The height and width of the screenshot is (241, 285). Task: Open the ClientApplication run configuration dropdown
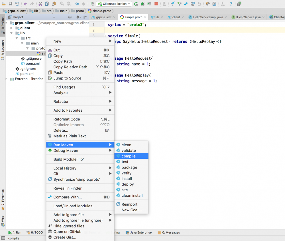click(x=114, y=4)
